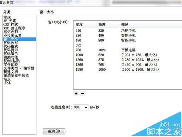Screen dimensions: 182x137
Task: Select the 代码改写 category
Action: tap(11, 43)
